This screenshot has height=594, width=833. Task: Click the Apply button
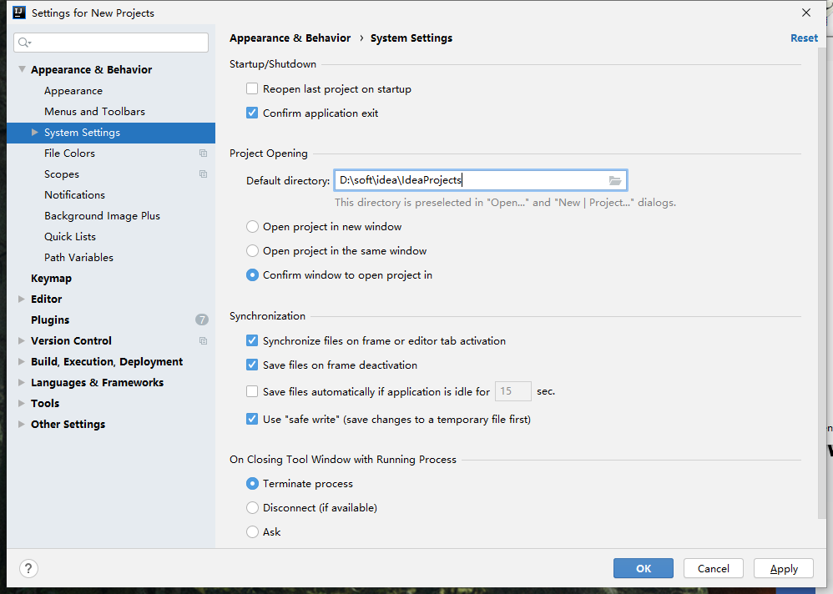pos(783,568)
